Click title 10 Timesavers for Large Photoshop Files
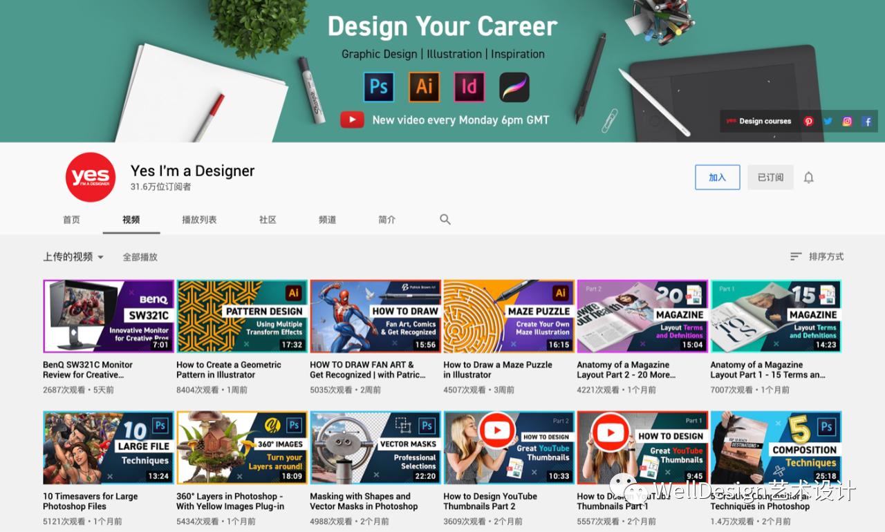 pos(91,501)
